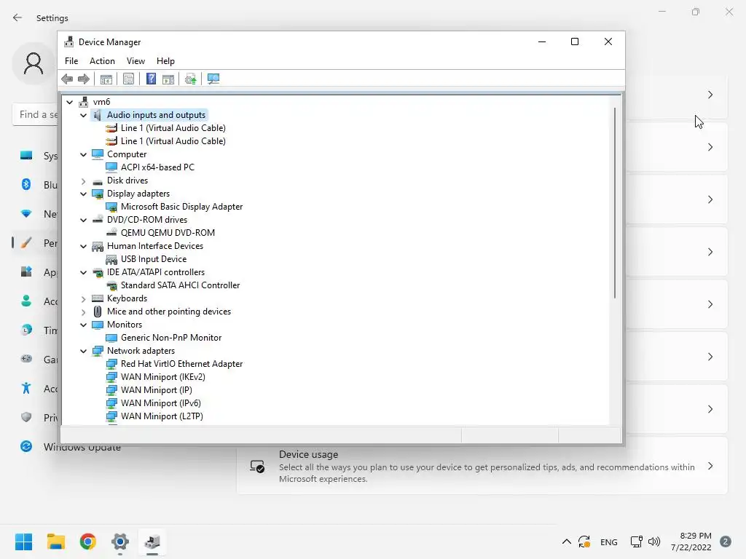
Task: Show hidden tray icons chevron
Action: [x=566, y=542]
